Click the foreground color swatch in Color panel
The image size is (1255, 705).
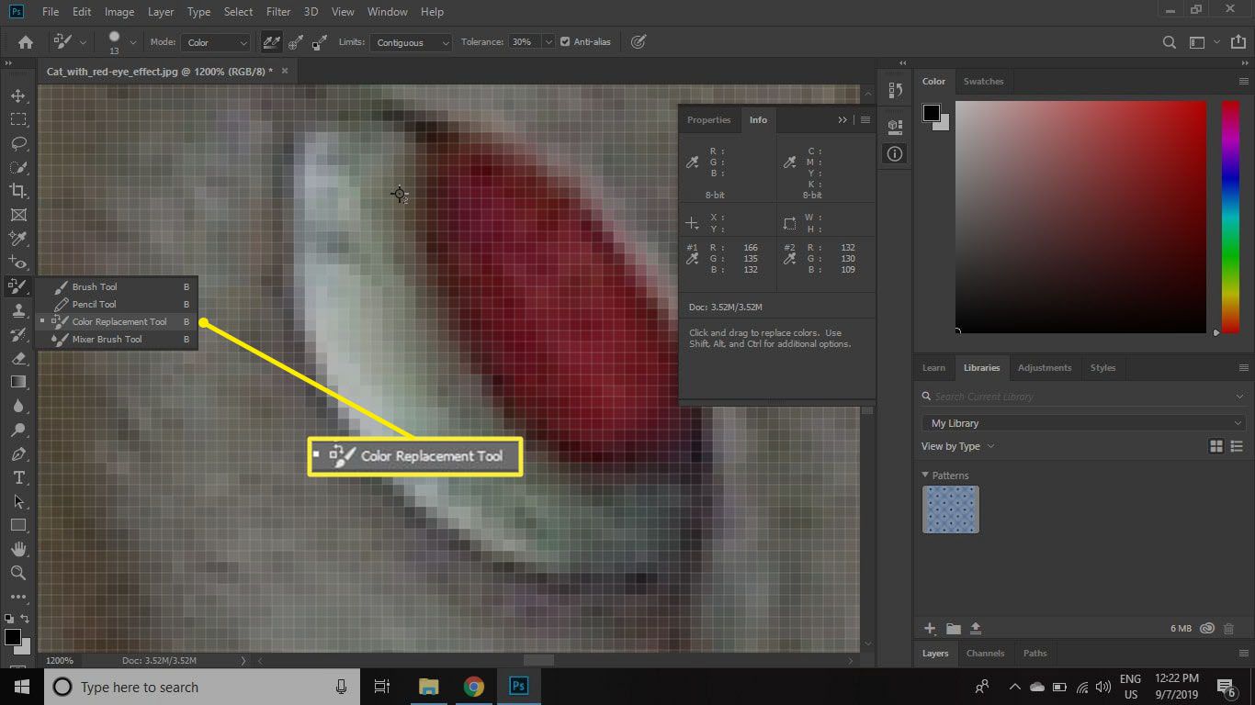tap(932, 113)
